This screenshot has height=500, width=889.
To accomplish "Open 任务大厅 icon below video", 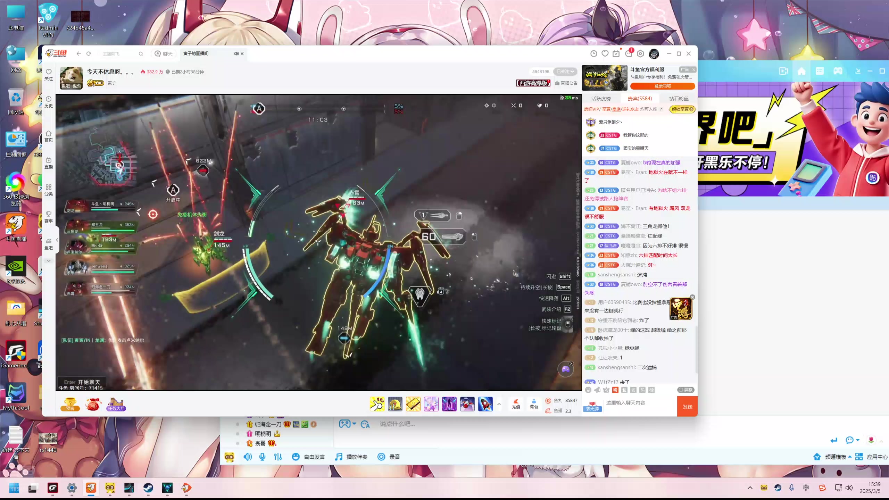I will tap(116, 405).
